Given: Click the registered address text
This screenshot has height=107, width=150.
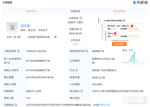Looking at the screenshot, I should click(62, 105).
